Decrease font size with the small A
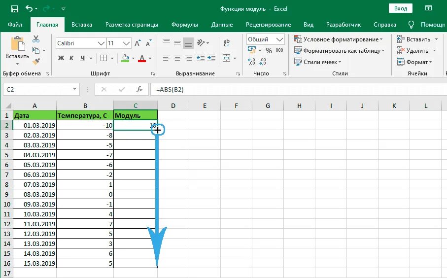This screenshot has height=278, width=447. tap(148, 43)
